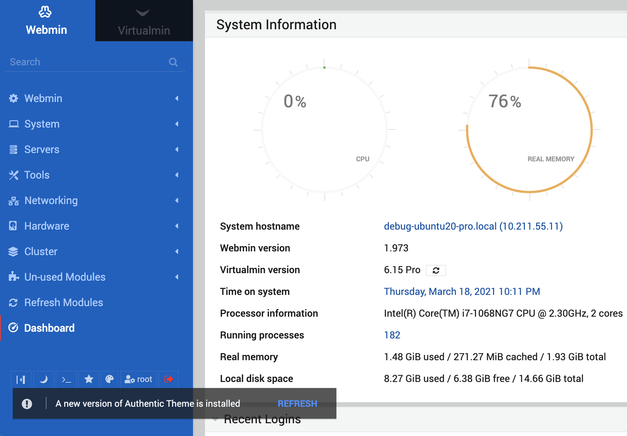Open favorites with the star icon

pyautogui.click(x=89, y=379)
